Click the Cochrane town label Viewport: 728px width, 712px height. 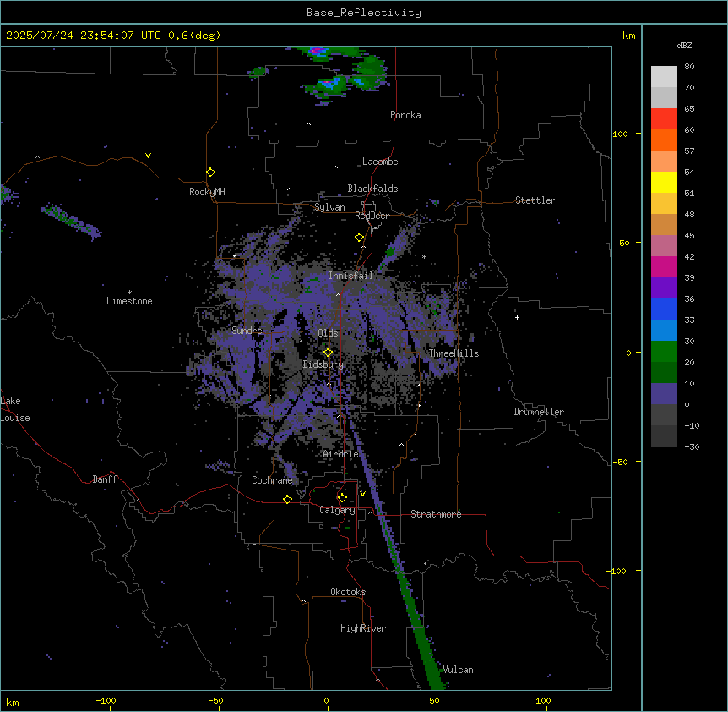click(x=272, y=480)
